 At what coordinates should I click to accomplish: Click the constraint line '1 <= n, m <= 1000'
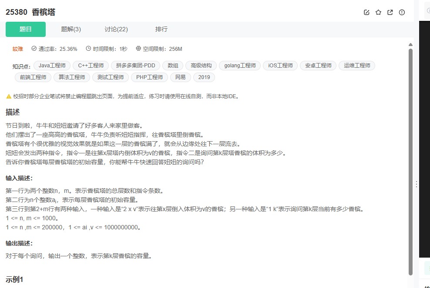[32, 218]
